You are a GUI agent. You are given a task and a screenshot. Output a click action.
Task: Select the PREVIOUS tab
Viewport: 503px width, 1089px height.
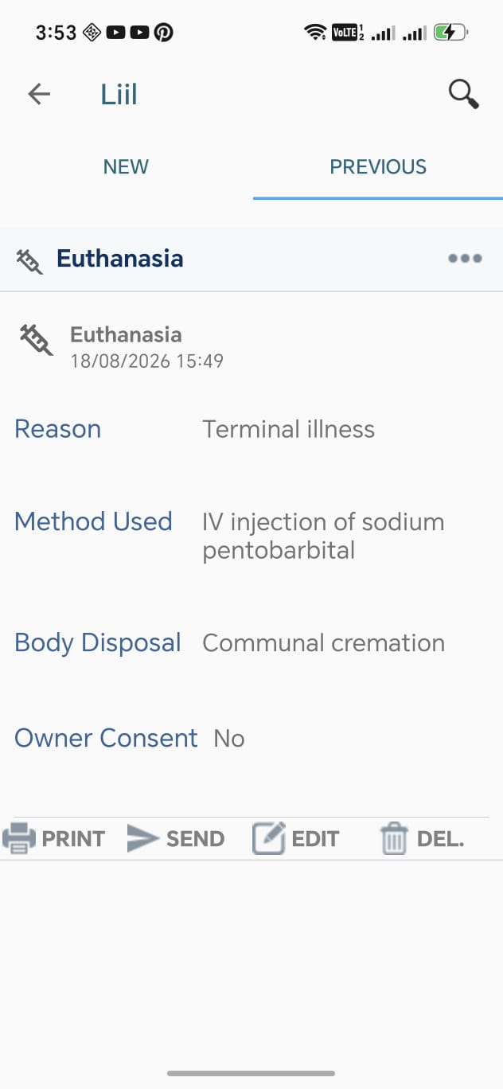click(378, 166)
